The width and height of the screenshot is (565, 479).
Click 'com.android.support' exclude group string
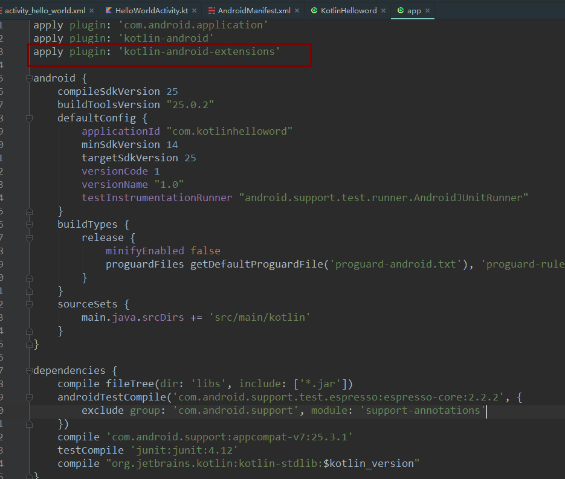(x=235, y=411)
